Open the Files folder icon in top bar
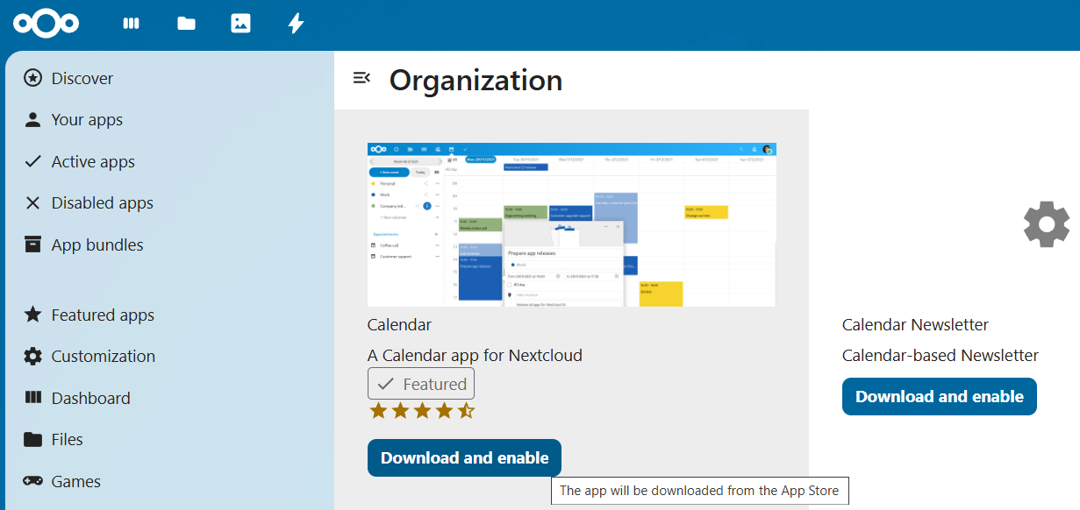 tap(186, 24)
